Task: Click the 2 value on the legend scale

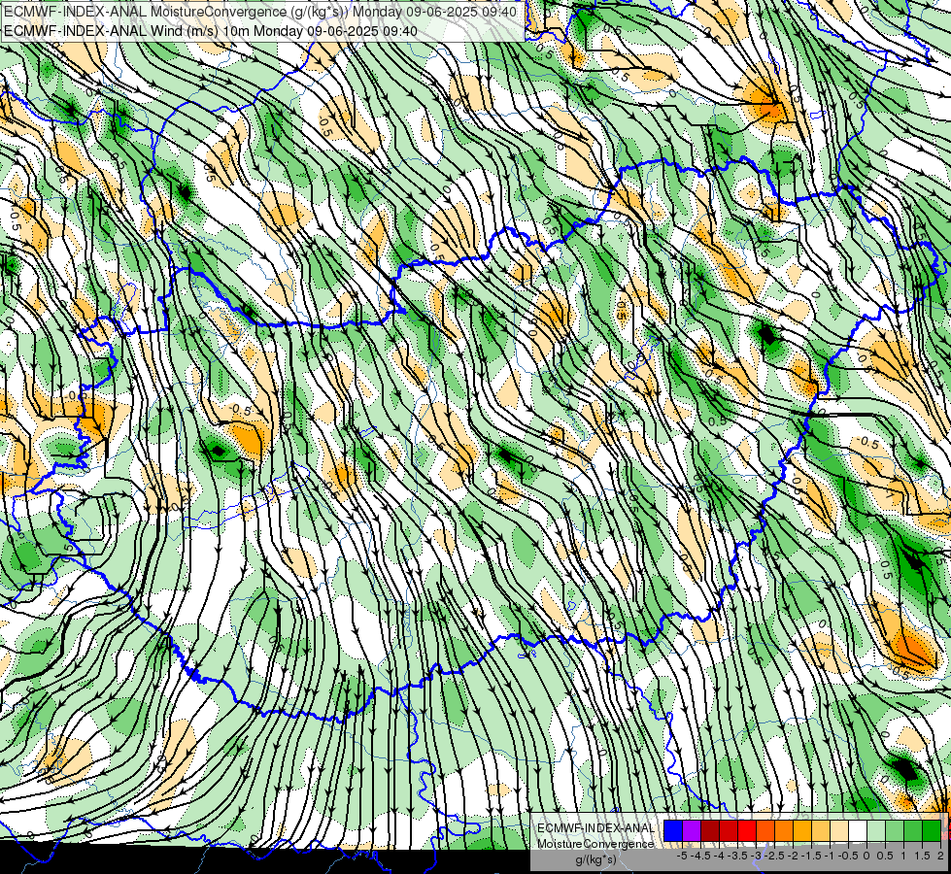Action: point(940,856)
